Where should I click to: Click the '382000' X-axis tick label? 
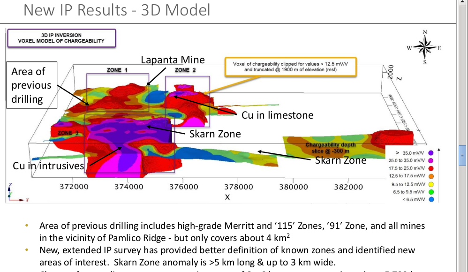click(x=348, y=187)
